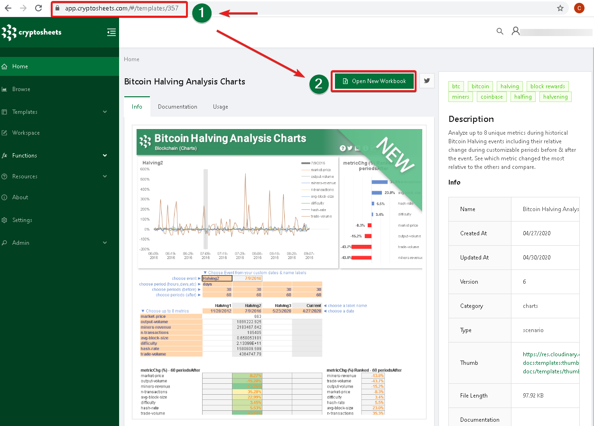Click the miners tag
This screenshot has width=594, height=426.
coord(460,97)
